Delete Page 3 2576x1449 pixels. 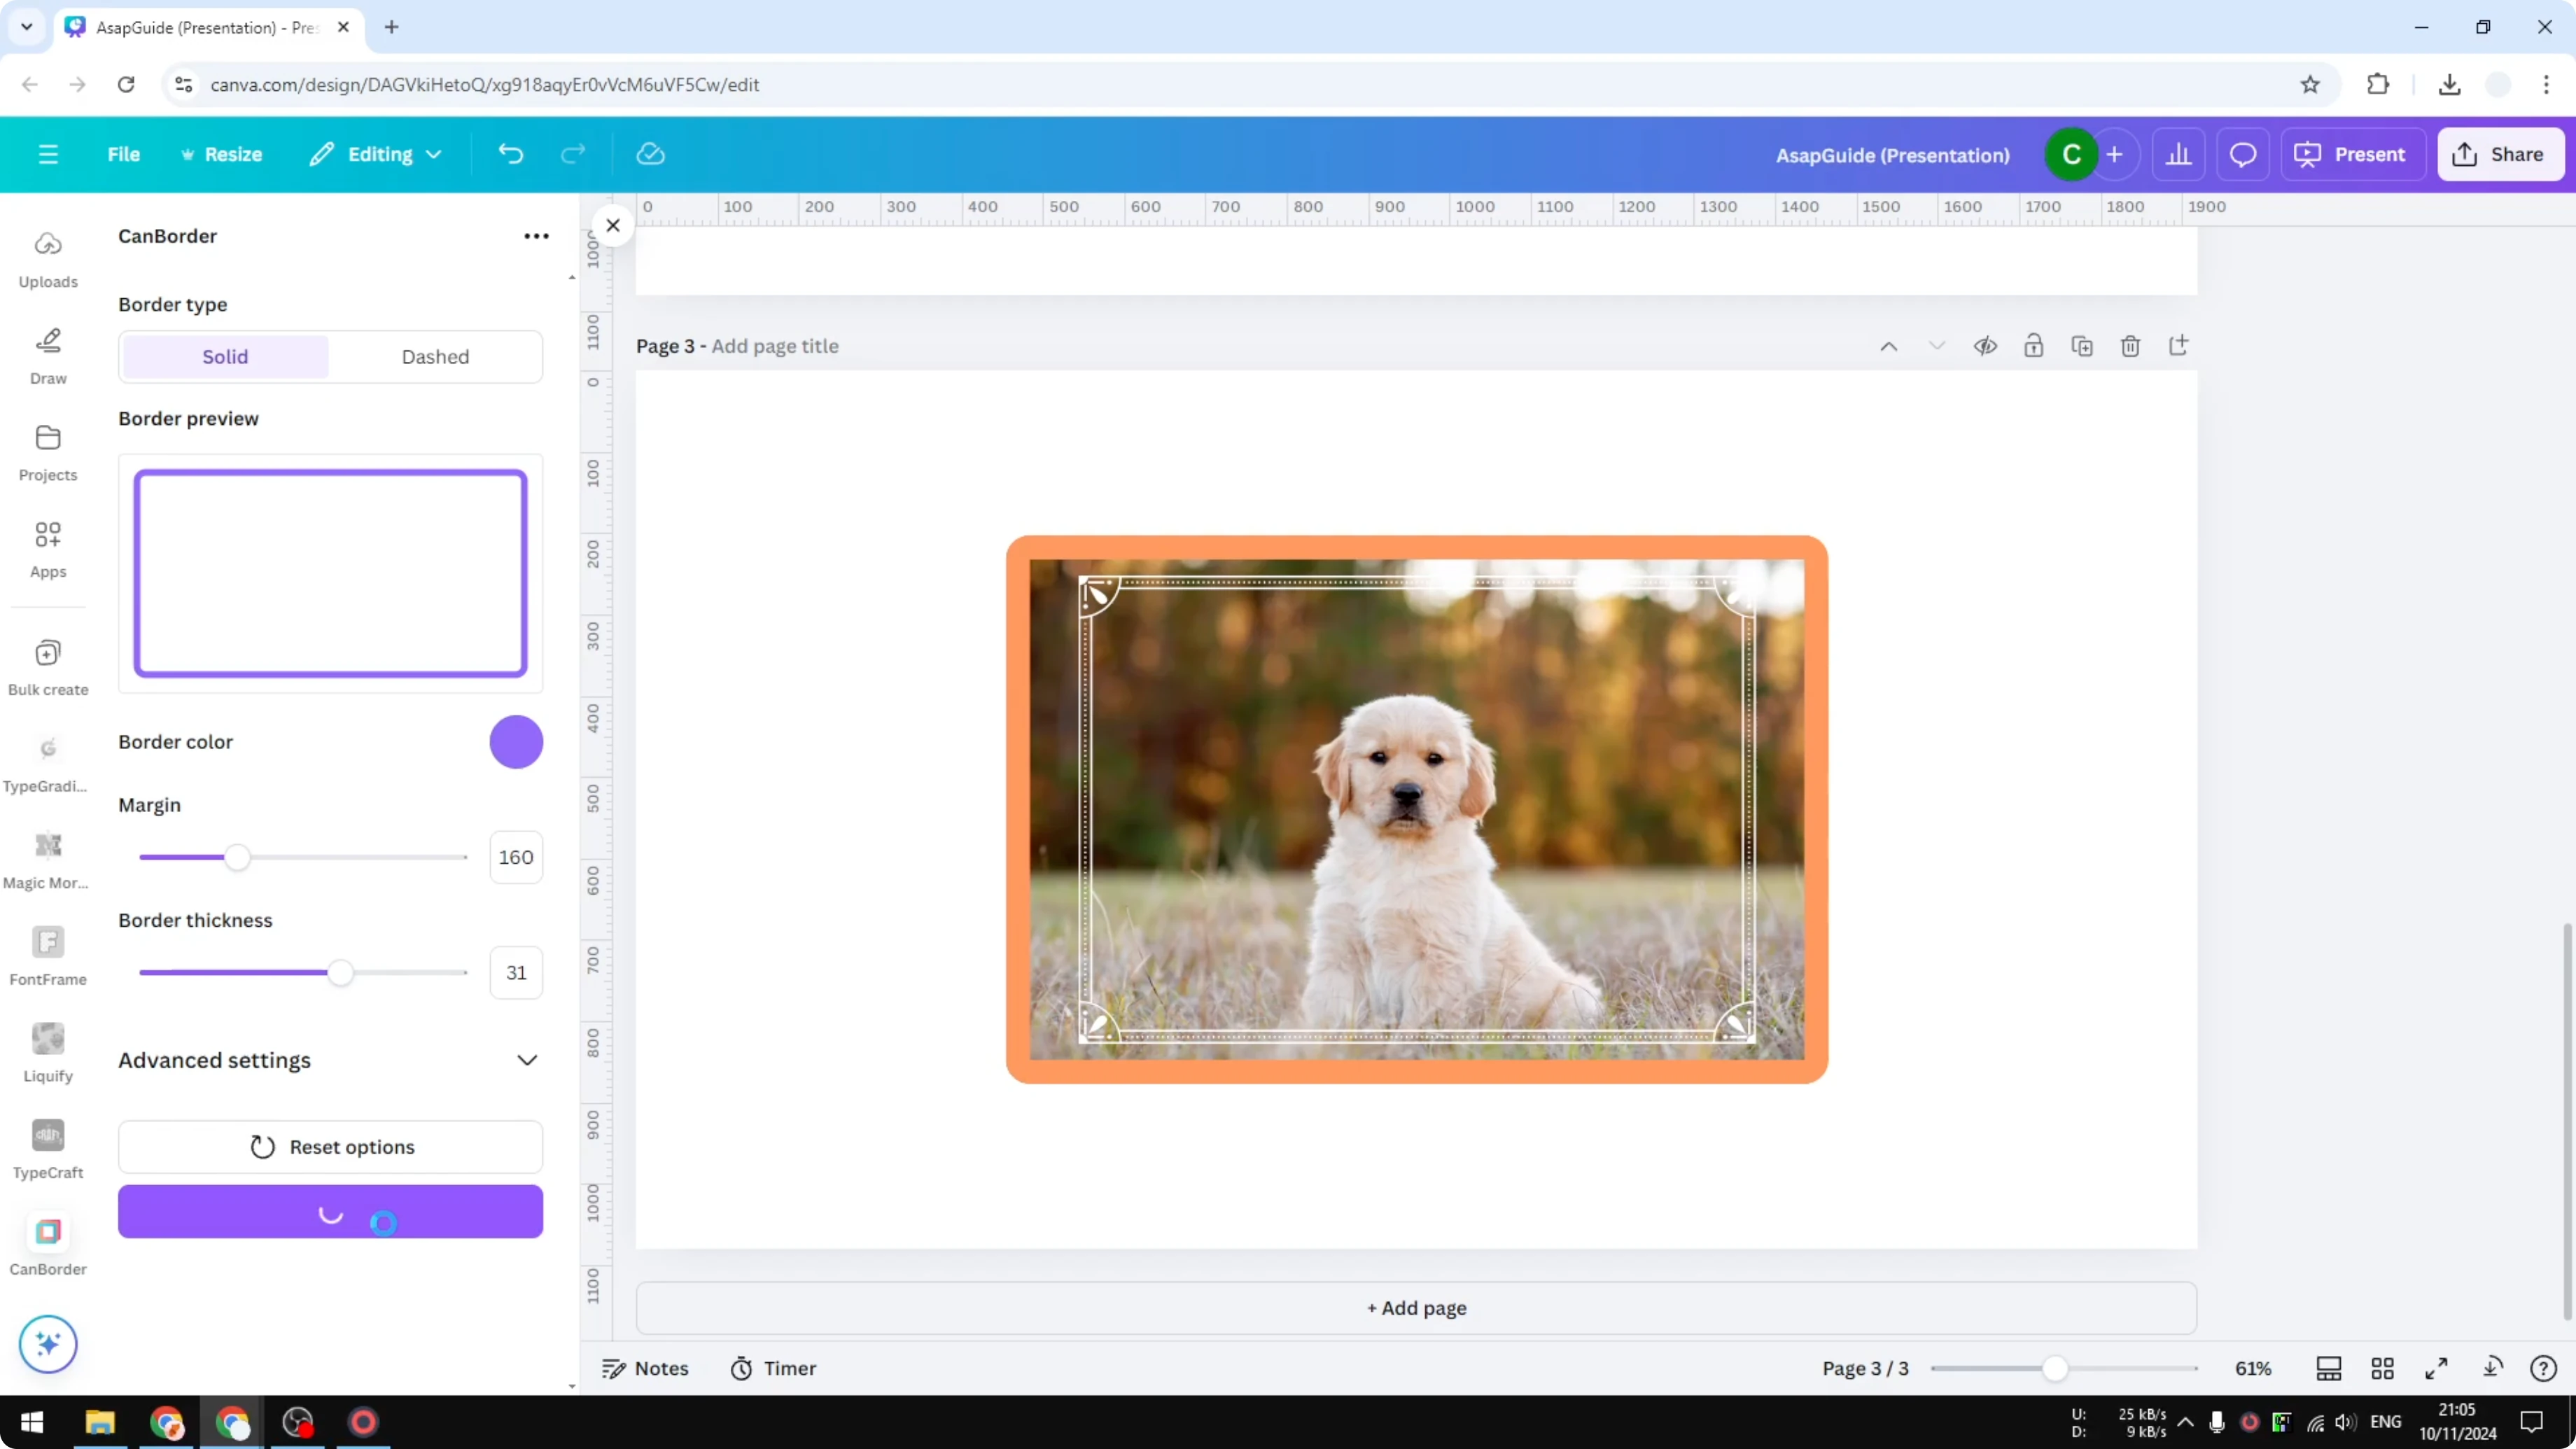(x=2130, y=345)
